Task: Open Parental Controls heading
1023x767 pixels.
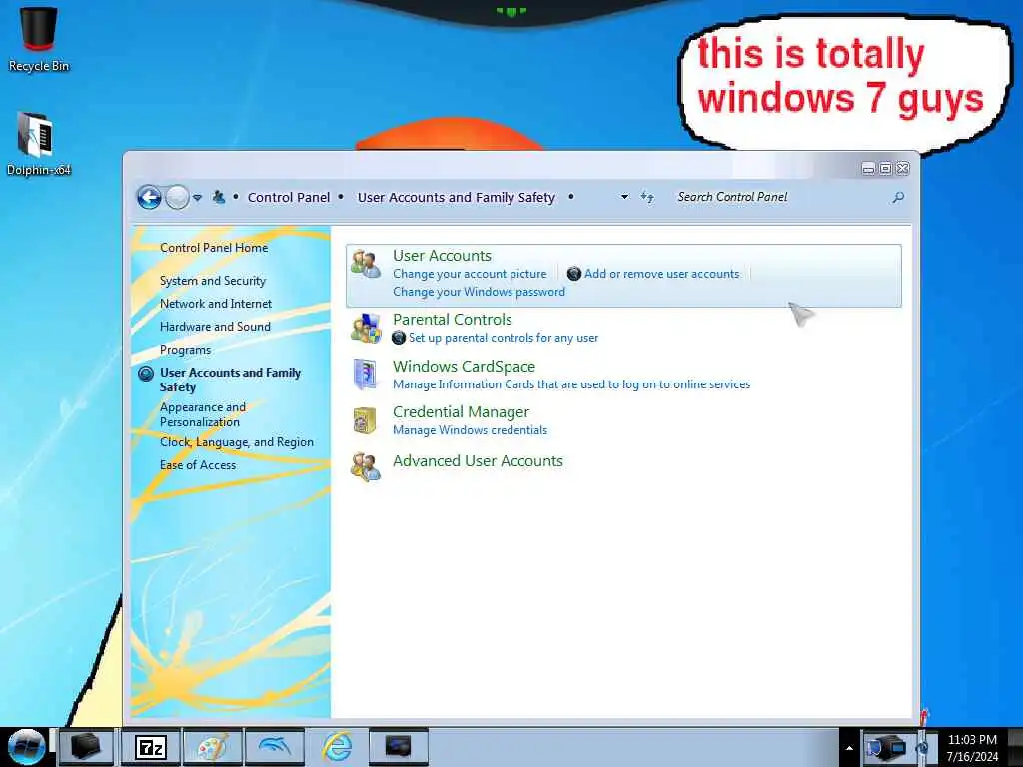Action: [x=453, y=320]
